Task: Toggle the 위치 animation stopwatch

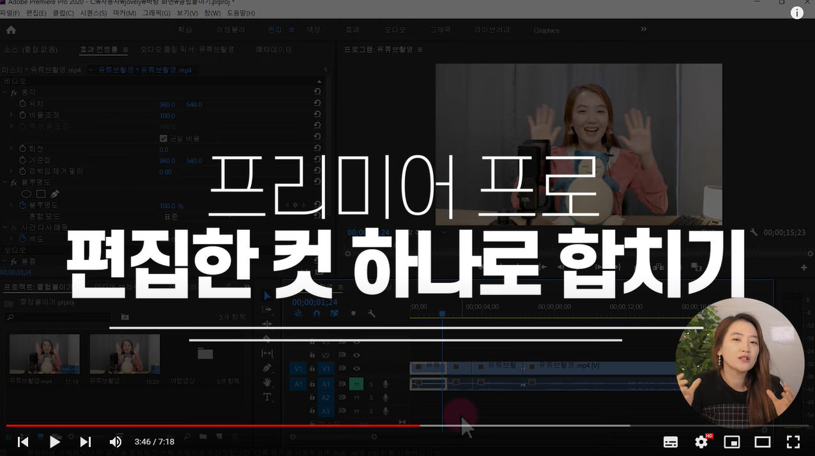Action: pos(22,103)
